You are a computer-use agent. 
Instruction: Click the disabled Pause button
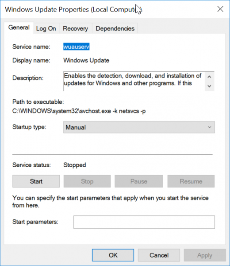click(139, 181)
